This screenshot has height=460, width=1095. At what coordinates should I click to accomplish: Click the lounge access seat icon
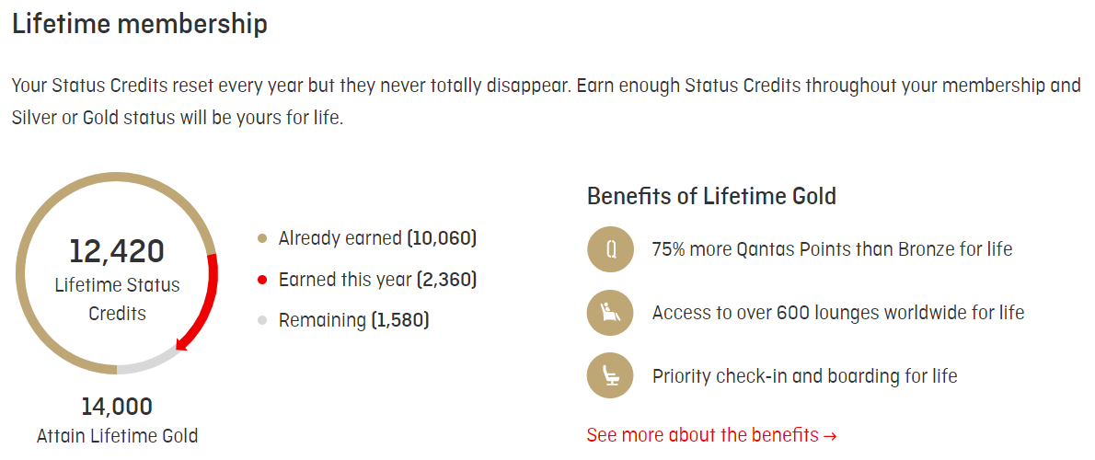click(610, 313)
